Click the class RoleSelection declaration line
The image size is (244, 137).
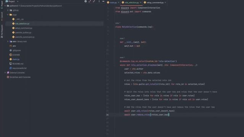point(134,27)
